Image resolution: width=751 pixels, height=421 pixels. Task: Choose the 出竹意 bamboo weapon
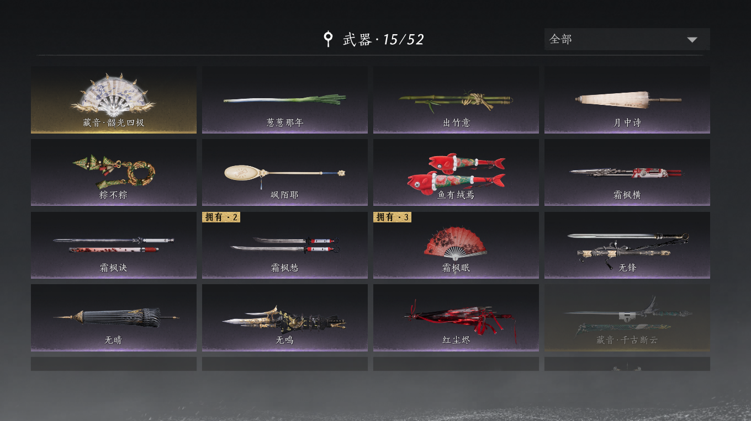pos(456,100)
